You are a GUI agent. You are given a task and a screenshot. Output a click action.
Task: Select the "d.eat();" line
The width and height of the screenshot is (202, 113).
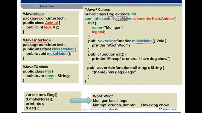32,108
